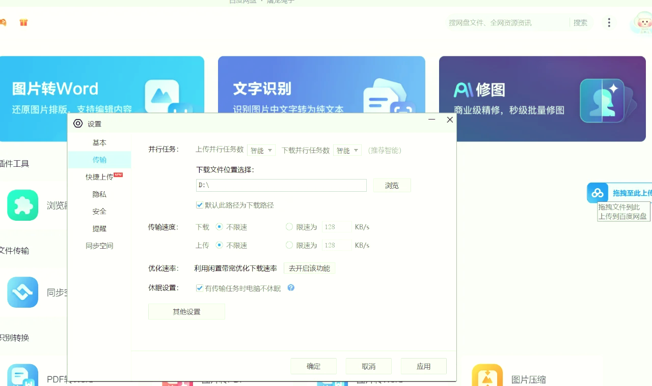Click the help icon next to sleep setting

coord(291,287)
